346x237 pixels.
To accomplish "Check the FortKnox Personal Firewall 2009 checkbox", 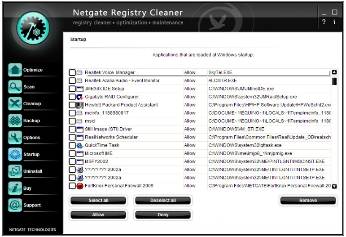I will click(72, 186).
